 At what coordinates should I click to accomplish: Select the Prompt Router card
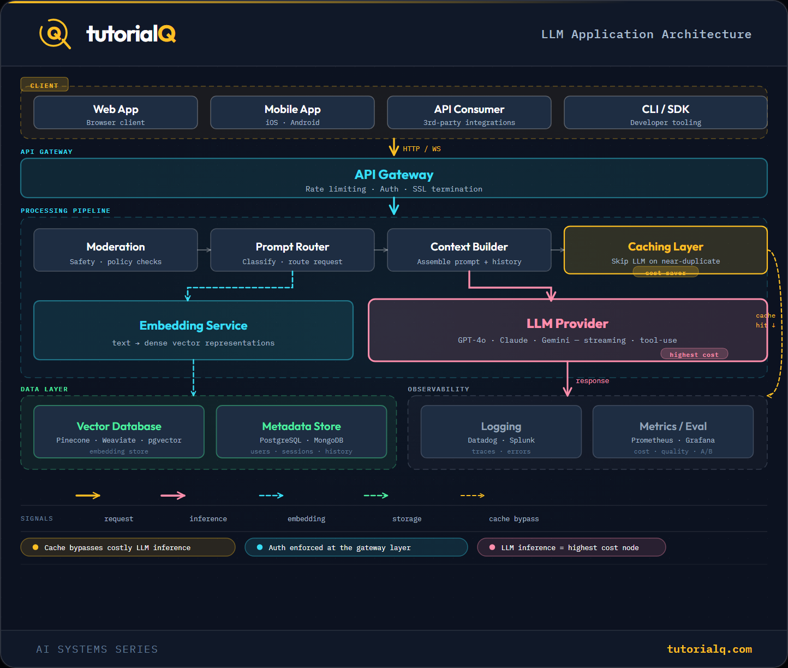(292, 250)
